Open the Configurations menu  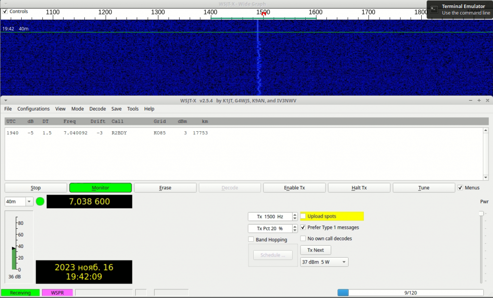[33, 109]
